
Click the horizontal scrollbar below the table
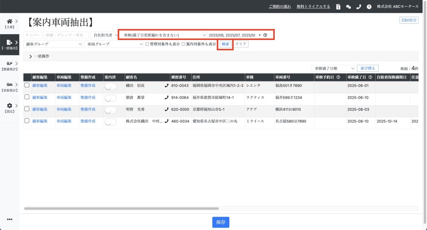[x=121, y=208]
